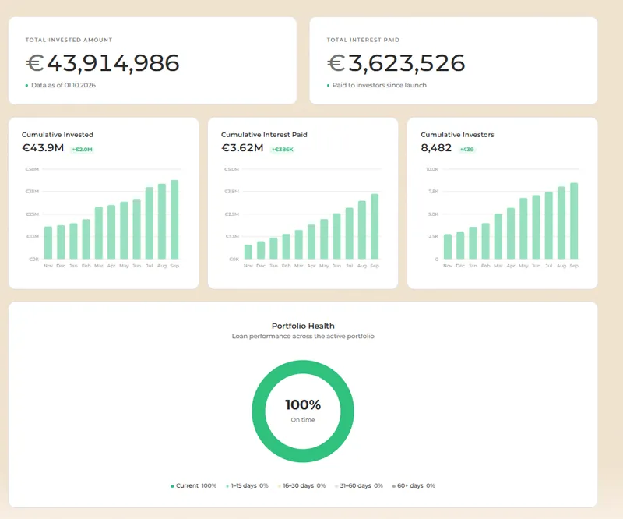Click the Nov bar in Cumulative Interest Paid chart

click(x=248, y=252)
